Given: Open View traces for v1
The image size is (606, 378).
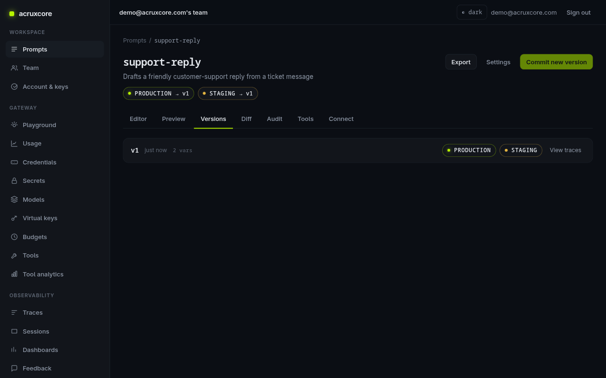Looking at the screenshot, I should point(565,150).
